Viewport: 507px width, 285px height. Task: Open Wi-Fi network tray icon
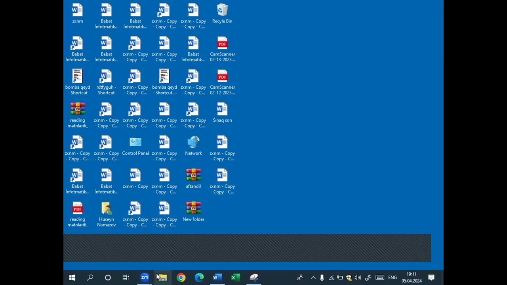coord(331,278)
